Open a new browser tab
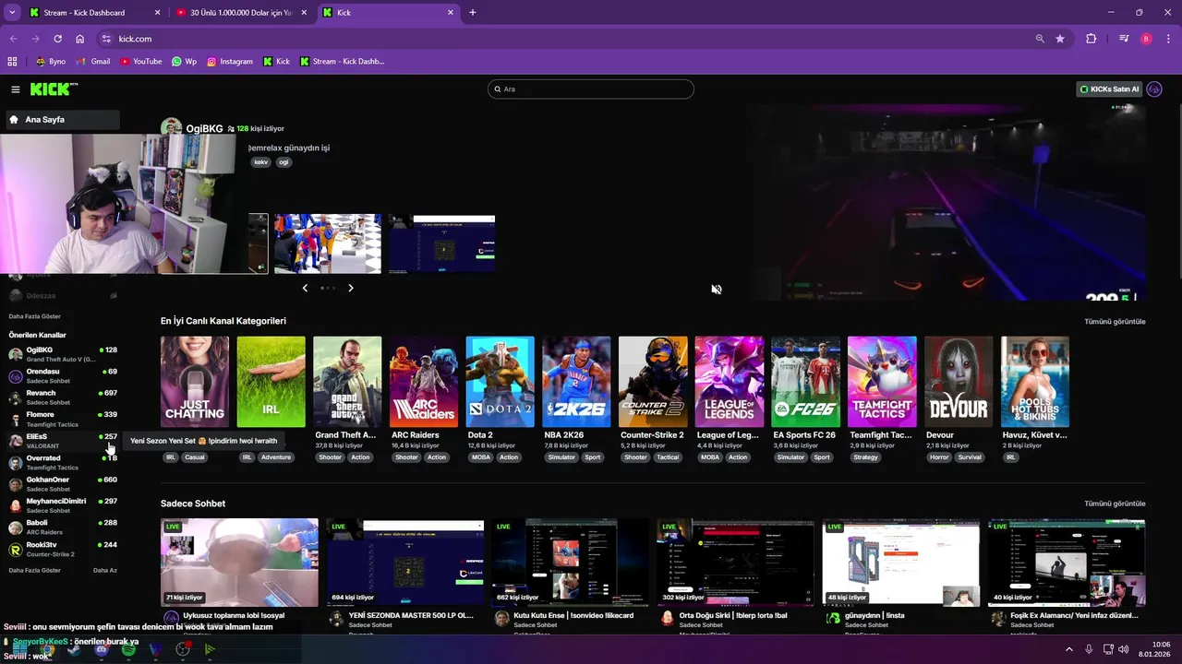This screenshot has width=1182, height=664. (x=473, y=13)
